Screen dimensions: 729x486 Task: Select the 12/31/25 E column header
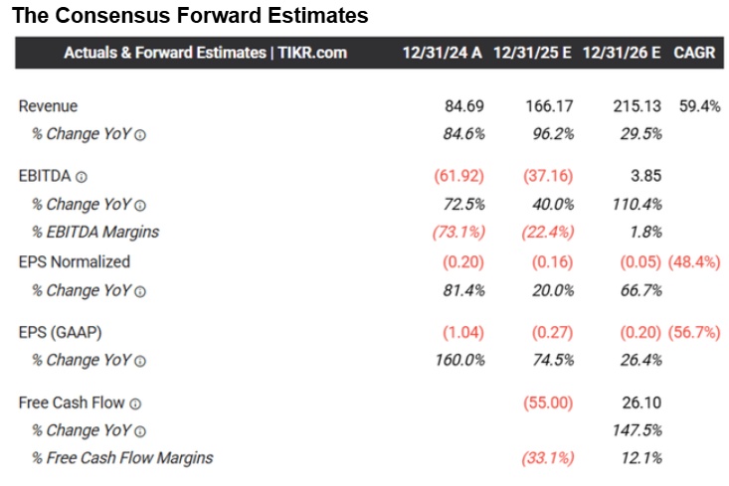click(531, 53)
